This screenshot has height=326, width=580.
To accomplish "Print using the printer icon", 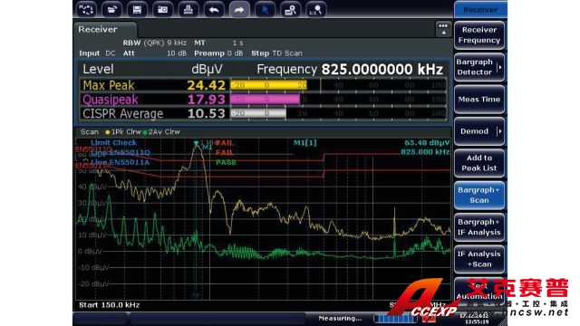I will tap(188, 10).
